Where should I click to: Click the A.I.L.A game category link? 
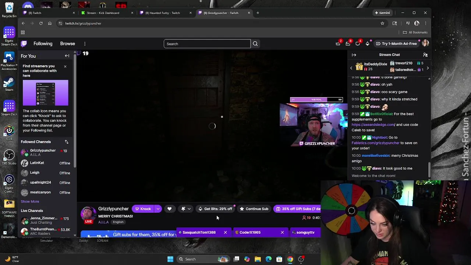103,222
